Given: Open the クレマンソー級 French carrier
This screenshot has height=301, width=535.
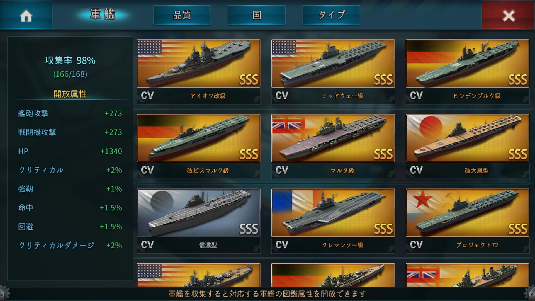Looking at the screenshot, I should click(333, 221).
